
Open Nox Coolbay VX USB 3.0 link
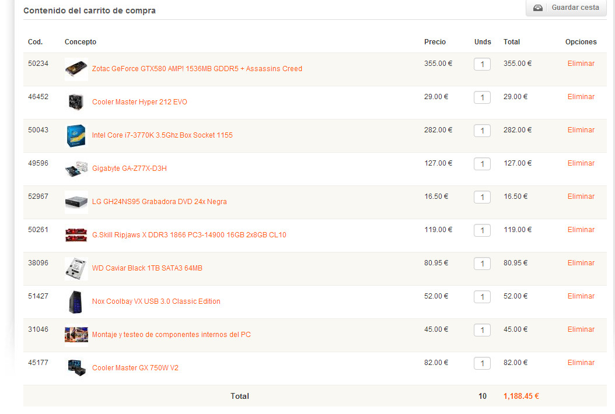(156, 301)
